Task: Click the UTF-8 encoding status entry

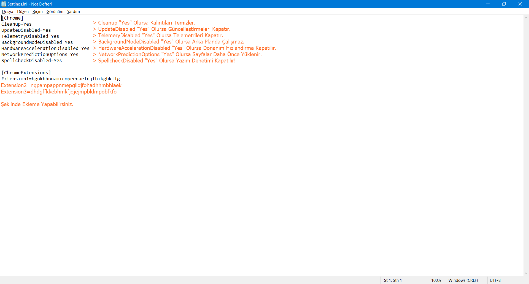Action: click(x=495, y=280)
